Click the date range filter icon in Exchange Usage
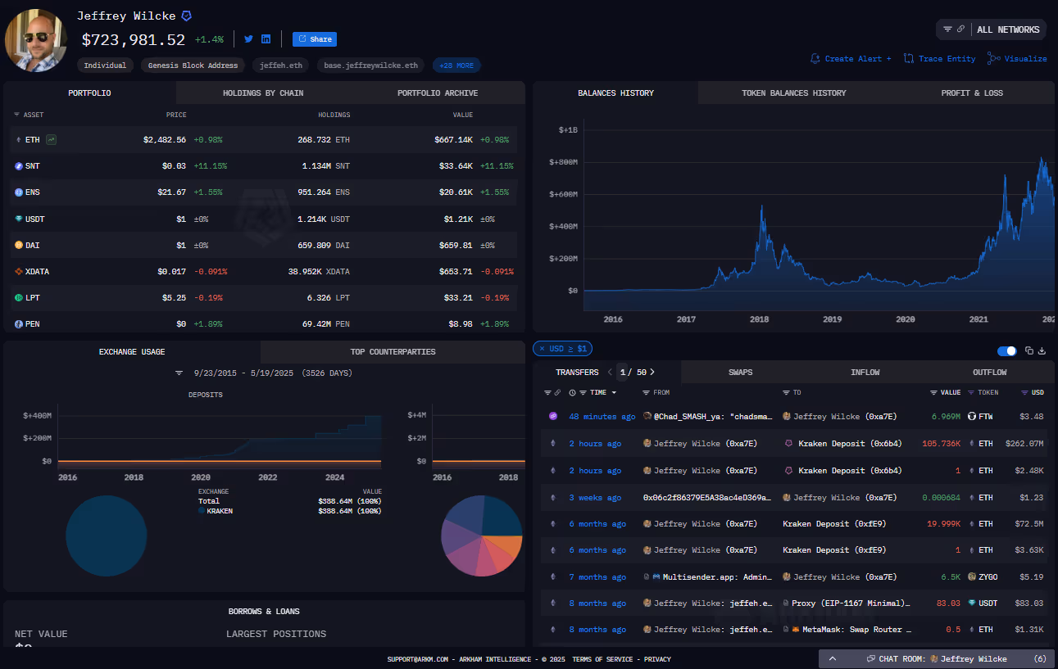Image resolution: width=1058 pixels, height=669 pixels. 179,373
